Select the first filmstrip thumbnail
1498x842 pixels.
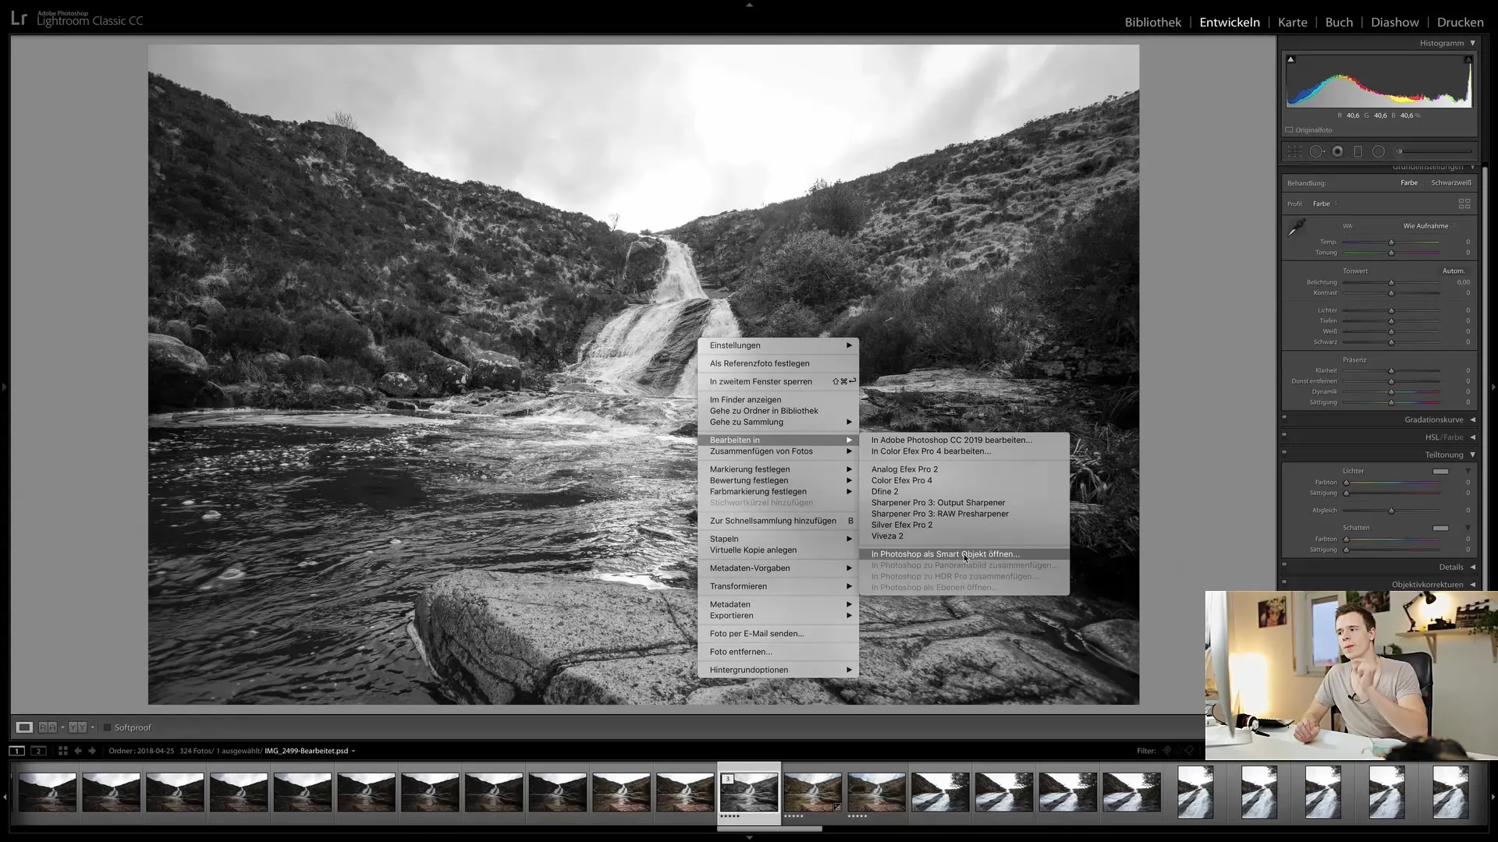pos(47,792)
